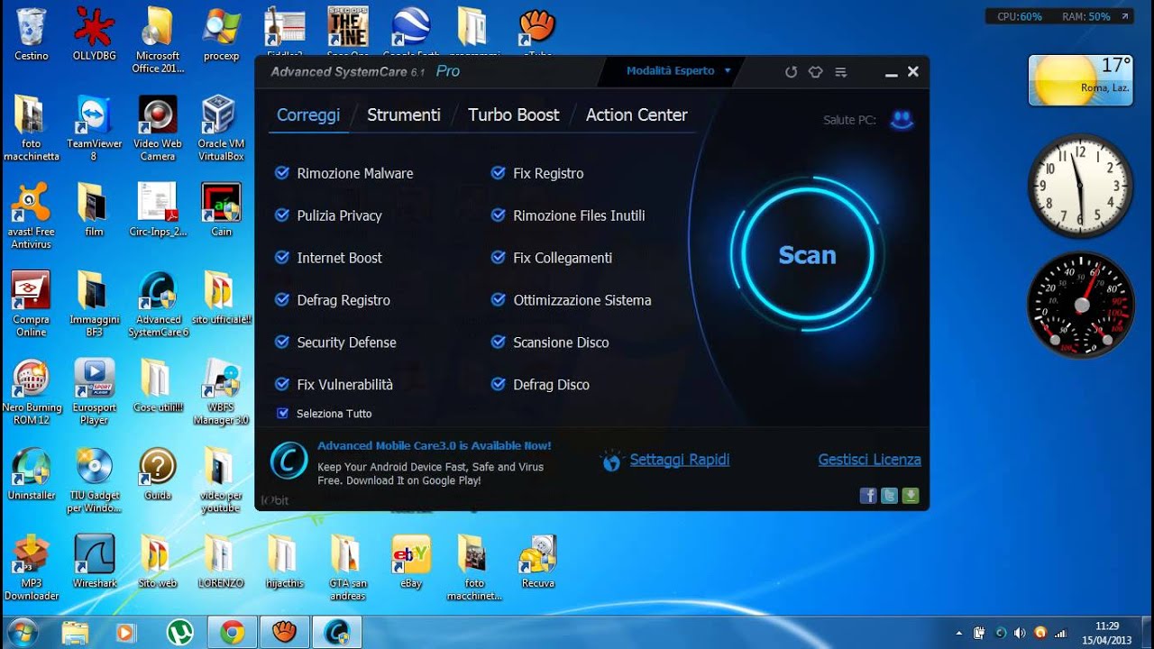Screen dimensions: 1154x649
Task: Expand the CPU/RAM gadget arrow
Action: (1125, 16)
